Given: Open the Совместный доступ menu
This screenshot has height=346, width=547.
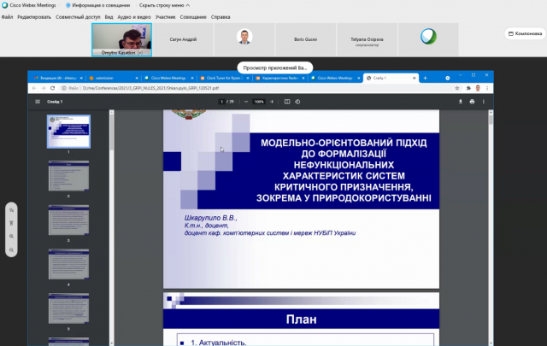Looking at the screenshot, I should [x=78, y=17].
